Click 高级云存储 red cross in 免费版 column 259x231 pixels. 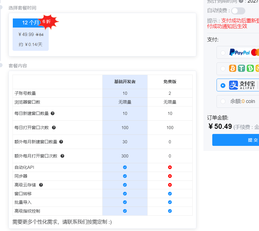tap(170, 185)
